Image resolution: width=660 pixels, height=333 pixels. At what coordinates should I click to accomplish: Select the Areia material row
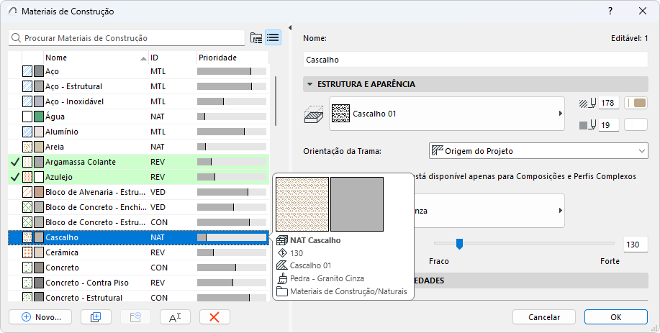point(138,147)
